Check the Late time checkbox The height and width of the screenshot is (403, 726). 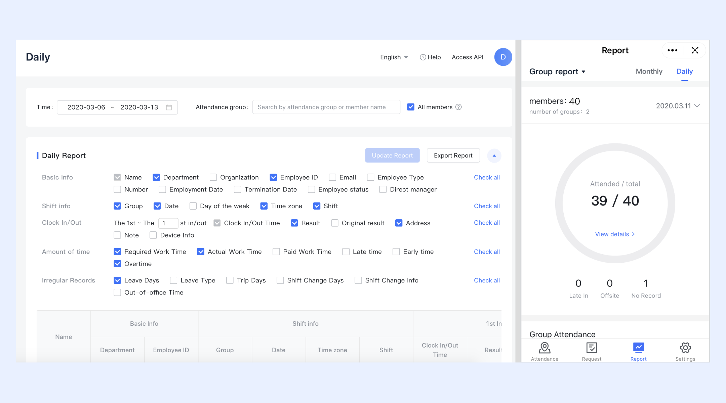[x=346, y=252]
